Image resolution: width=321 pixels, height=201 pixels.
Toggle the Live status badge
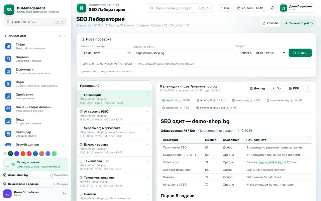[225, 8]
